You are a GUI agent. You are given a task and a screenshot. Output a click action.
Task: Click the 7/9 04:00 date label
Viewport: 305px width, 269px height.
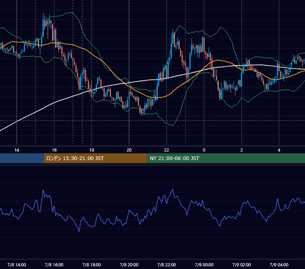tap(279, 265)
